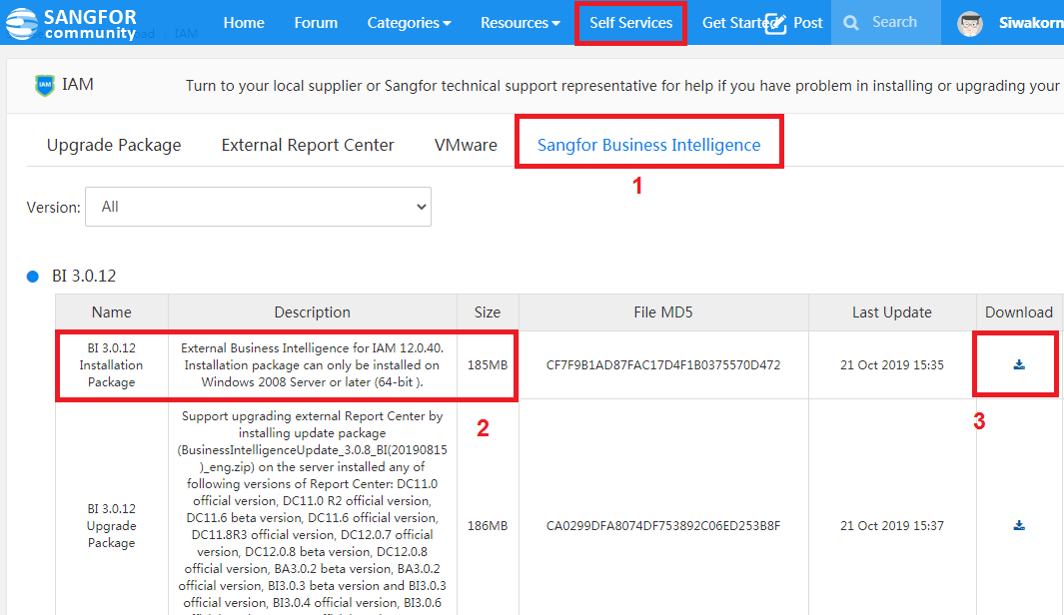Open the Version dropdown

[258, 207]
